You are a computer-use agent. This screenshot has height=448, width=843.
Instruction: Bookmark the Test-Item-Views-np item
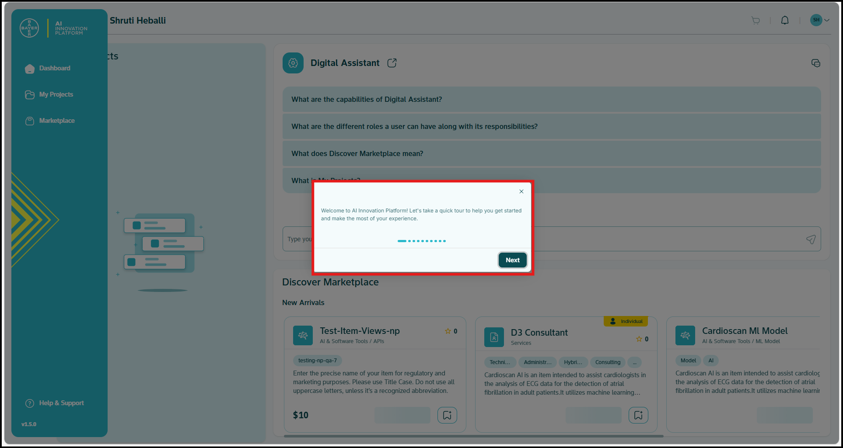(x=447, y=415)
